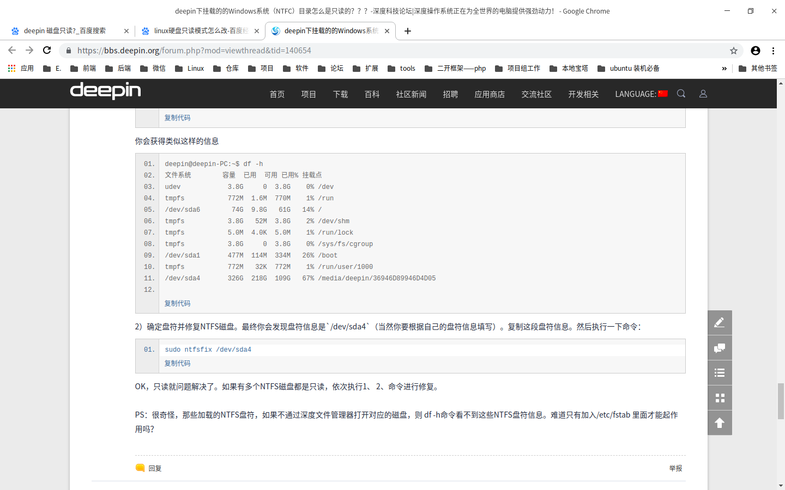Screen dimensions: 785x490
Task: Open 开发相关 in the site navigation
Action: point(583,94)
